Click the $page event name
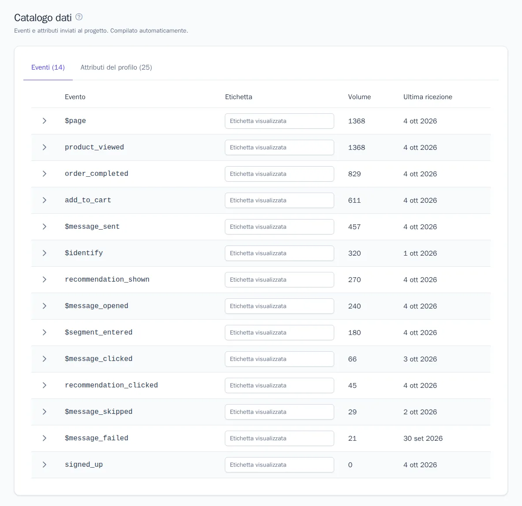This screenshot has width=522, height=506. pyautogui.click(x=75, y=121)
